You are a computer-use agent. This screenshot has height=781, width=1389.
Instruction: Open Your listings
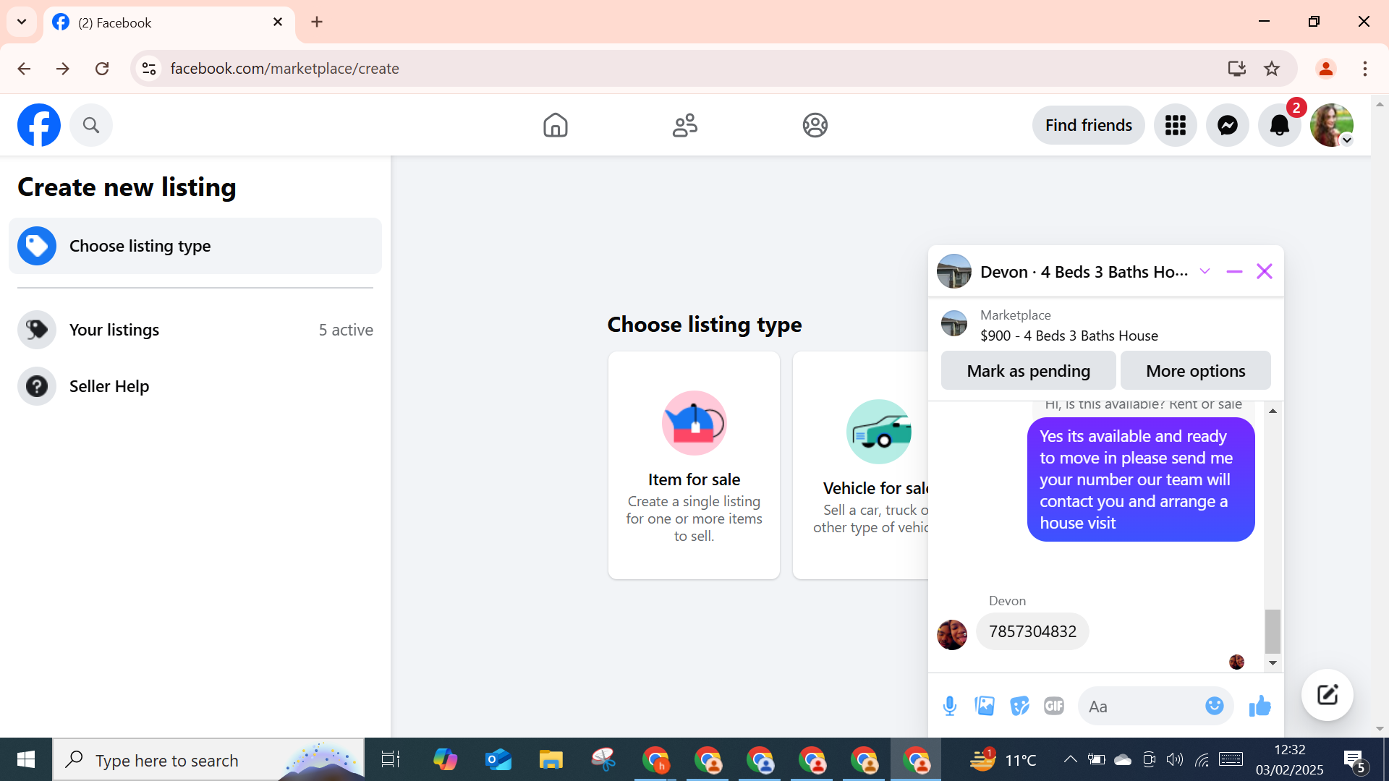tap(195, 330)
